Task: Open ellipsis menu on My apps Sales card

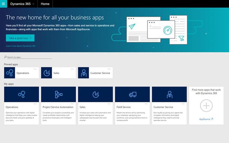Action: [x=109, y=104]
